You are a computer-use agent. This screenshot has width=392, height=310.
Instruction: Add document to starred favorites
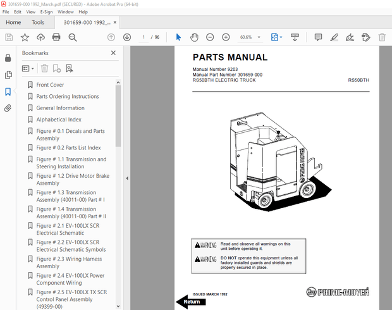[25, 37]
